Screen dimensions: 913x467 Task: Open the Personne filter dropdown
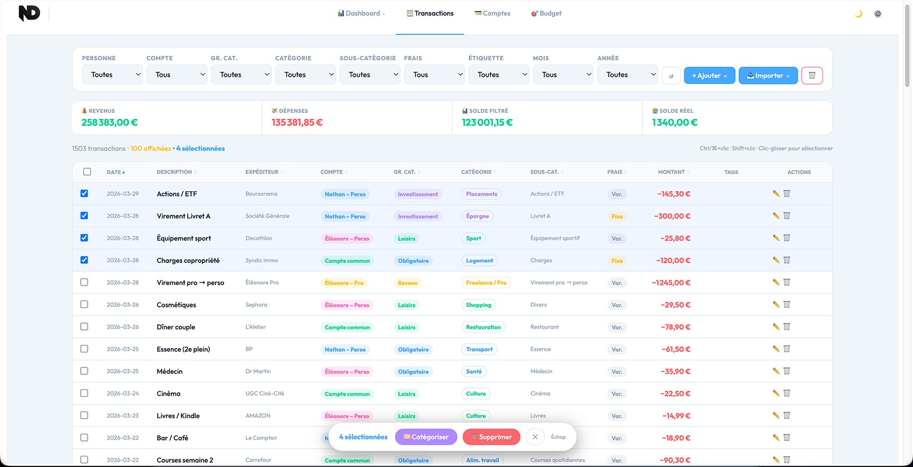pyautogui.click(x=112, y=74)
